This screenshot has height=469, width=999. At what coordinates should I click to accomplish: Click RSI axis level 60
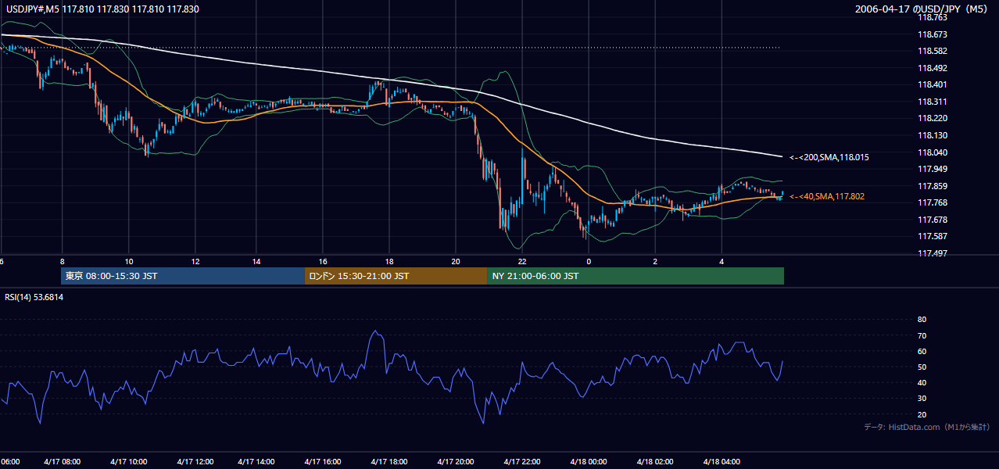pyautogui.click(x=922, y=351)
